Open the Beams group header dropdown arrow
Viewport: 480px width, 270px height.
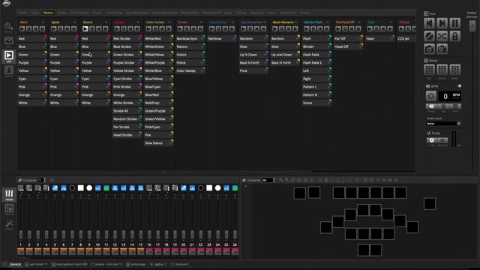(x=106, y=22)
